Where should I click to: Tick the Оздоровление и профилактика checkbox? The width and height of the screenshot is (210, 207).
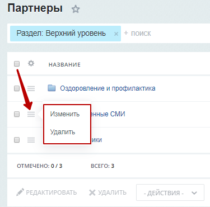click(x=17, y=88)
